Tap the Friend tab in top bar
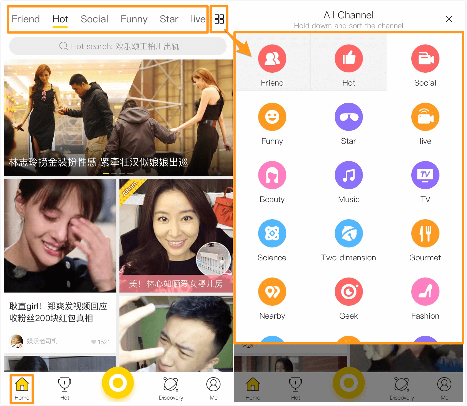 [x=26, y=19]
